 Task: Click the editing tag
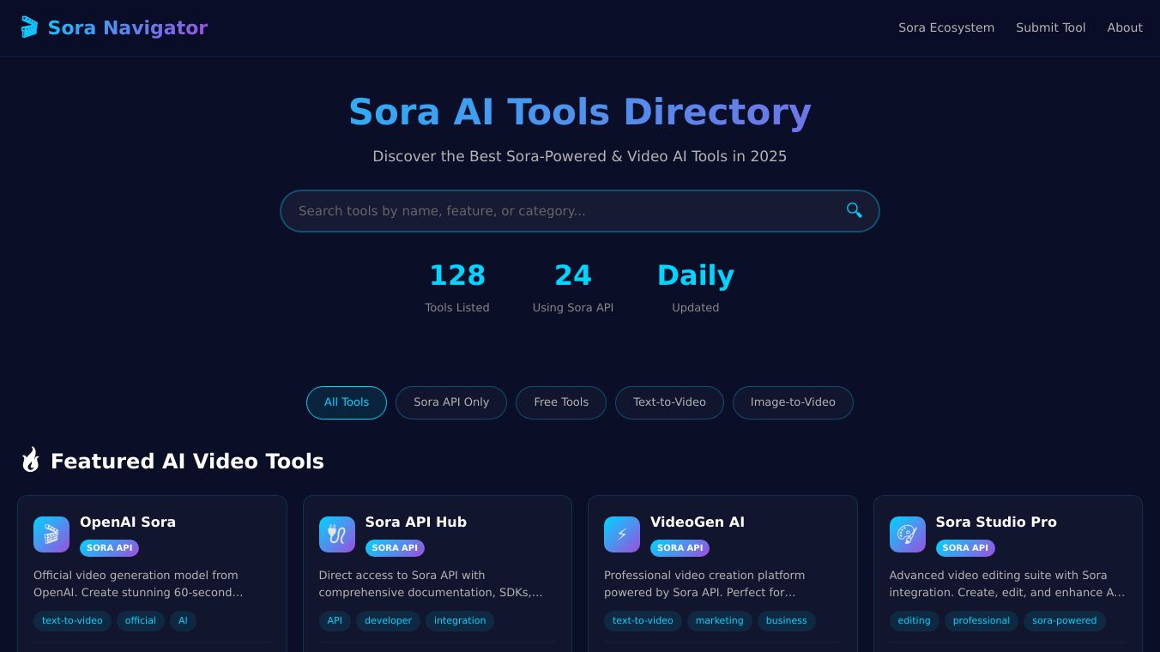[915, 621]
